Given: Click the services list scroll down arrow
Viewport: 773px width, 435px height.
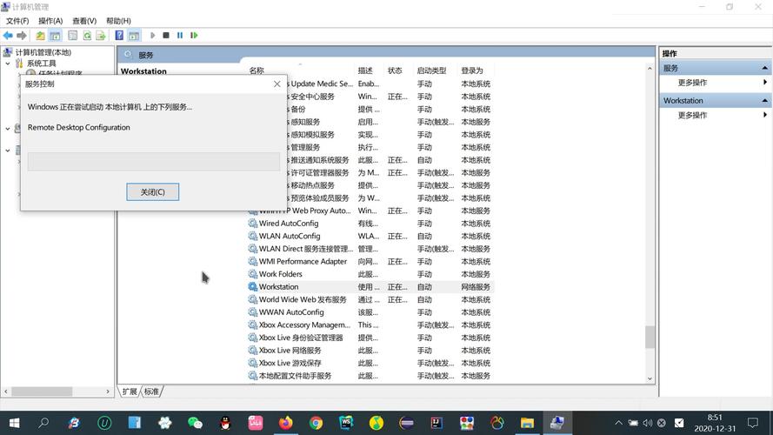Looking at the screenshot, I should (650, 378).
